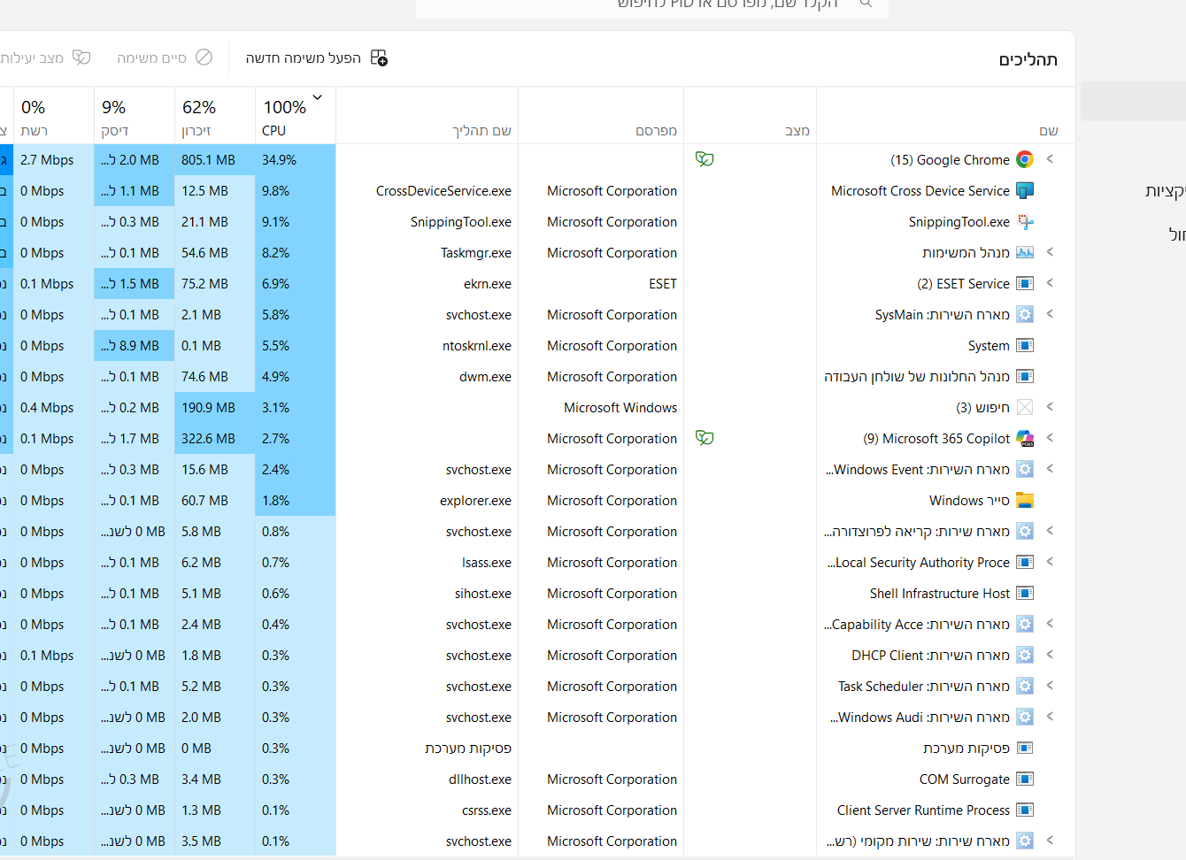Click the Google Chrome process icon
The height and width of the screenshot is (860, 1186).
point(1025,159)
